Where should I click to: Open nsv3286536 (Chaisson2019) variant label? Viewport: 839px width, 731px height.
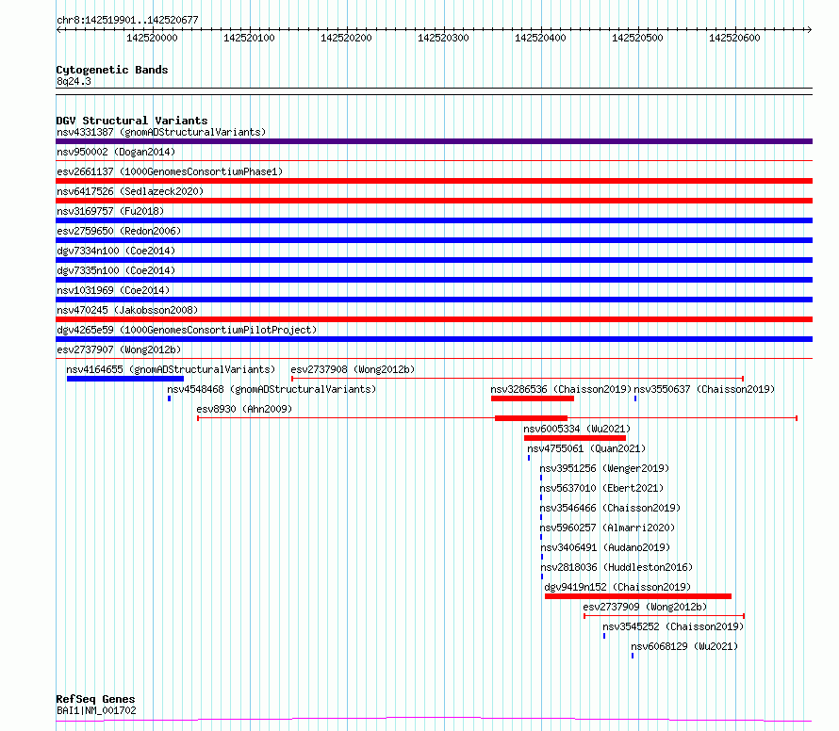point(561,389)
